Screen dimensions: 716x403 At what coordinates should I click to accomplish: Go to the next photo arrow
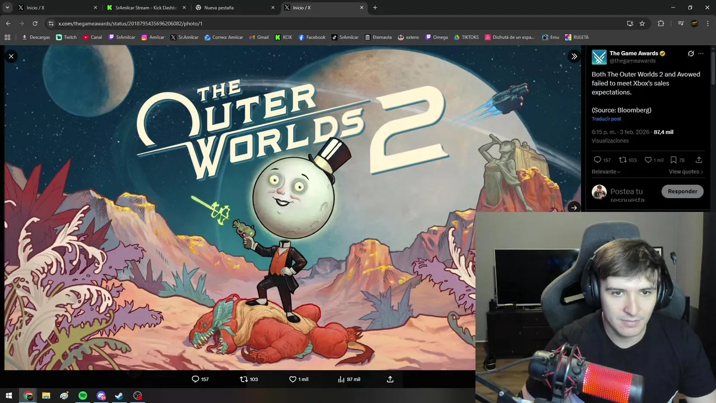pos(574,208)
